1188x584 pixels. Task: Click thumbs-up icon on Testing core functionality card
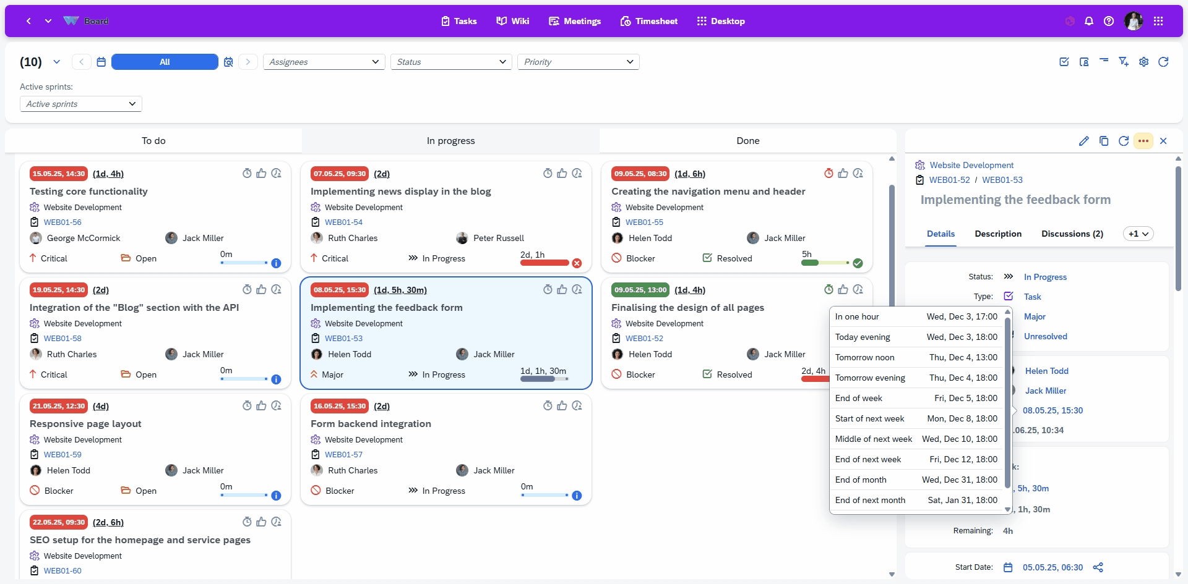click(261, 174)
